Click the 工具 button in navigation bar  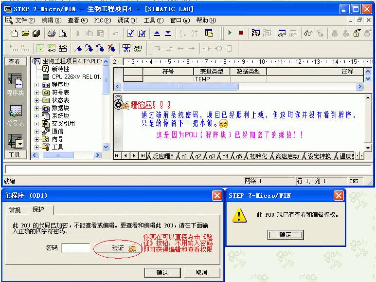16,155
